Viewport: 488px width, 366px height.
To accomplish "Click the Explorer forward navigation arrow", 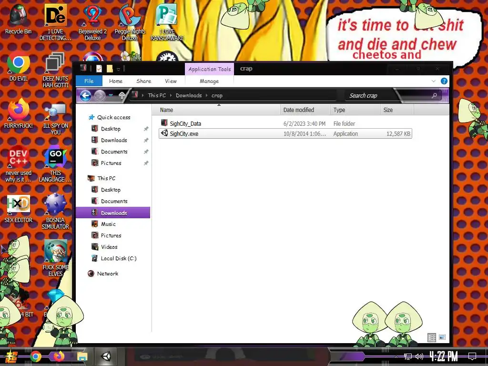I will [x=100, y=95].
